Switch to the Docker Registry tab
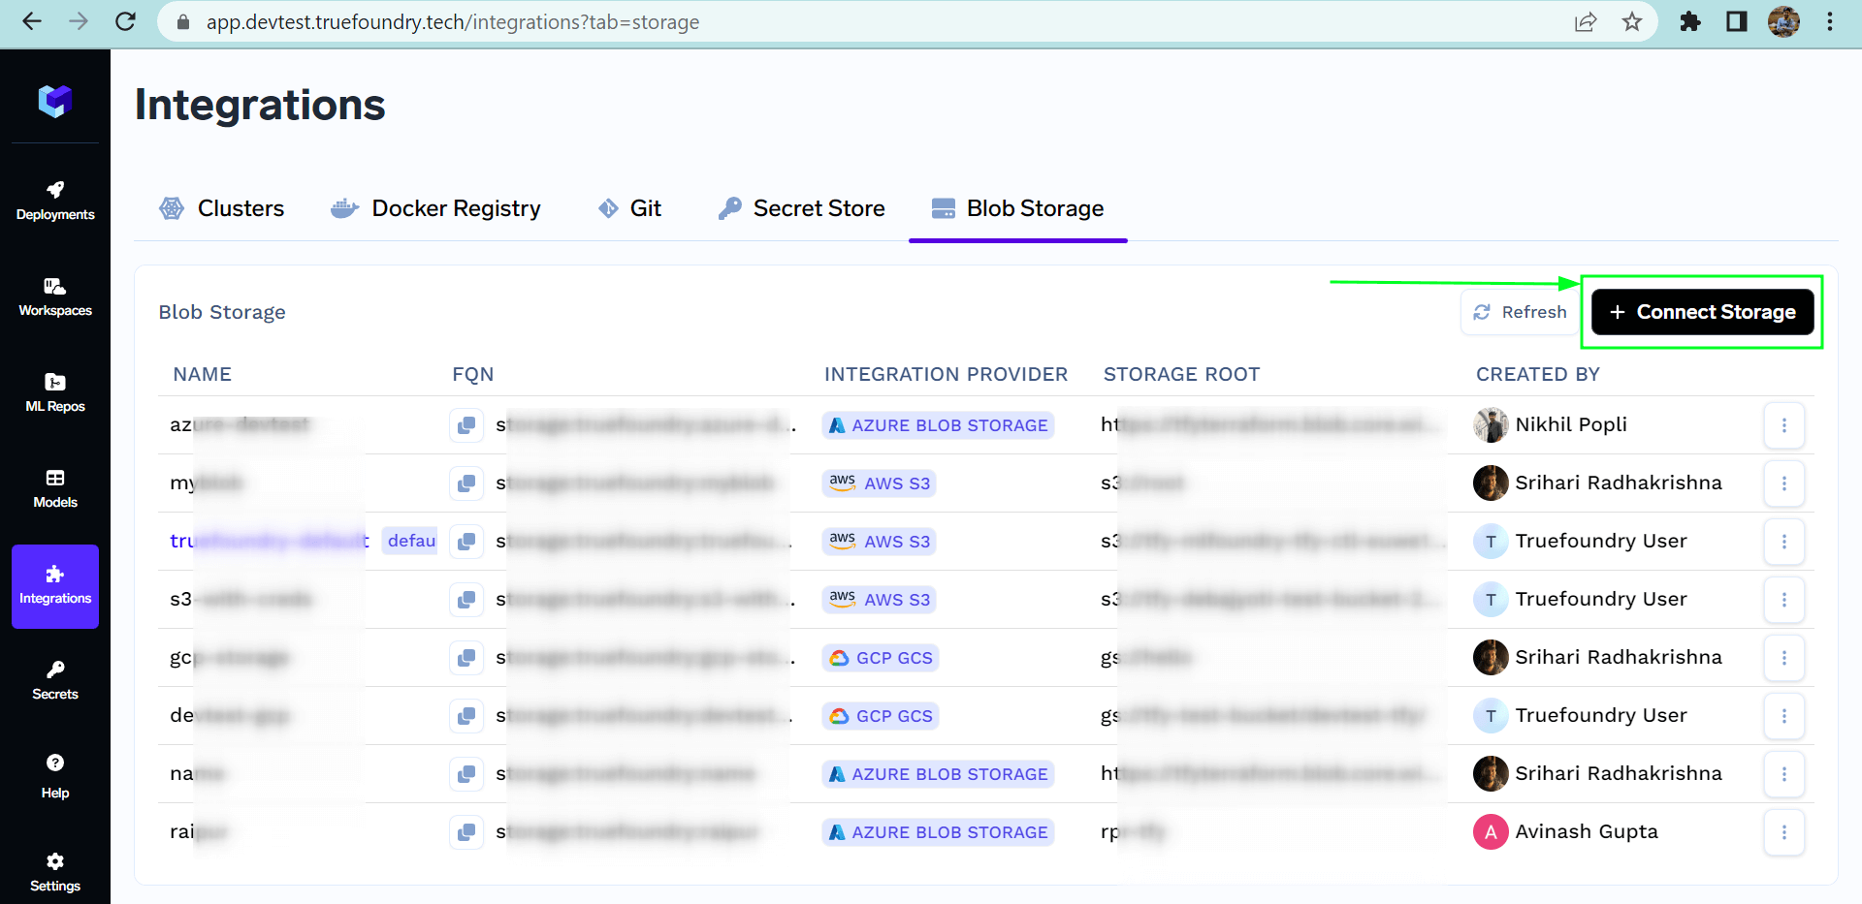This screenshot has width=1862, height=904. pyautogui.click(x=435, y=208)
